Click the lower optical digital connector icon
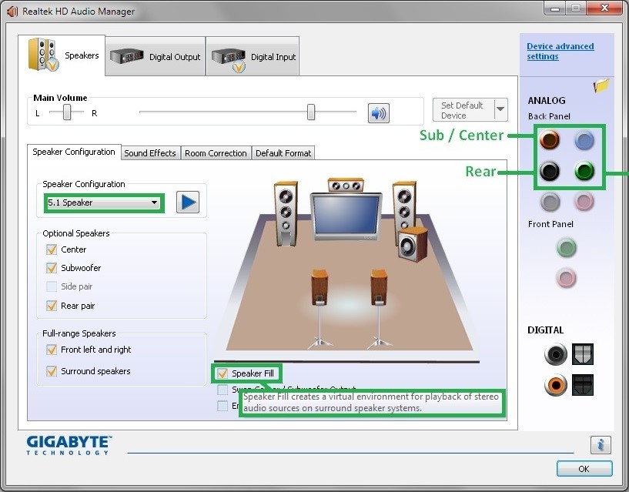The height and width of the screenshot is (492, 629). tap(583, 385)
